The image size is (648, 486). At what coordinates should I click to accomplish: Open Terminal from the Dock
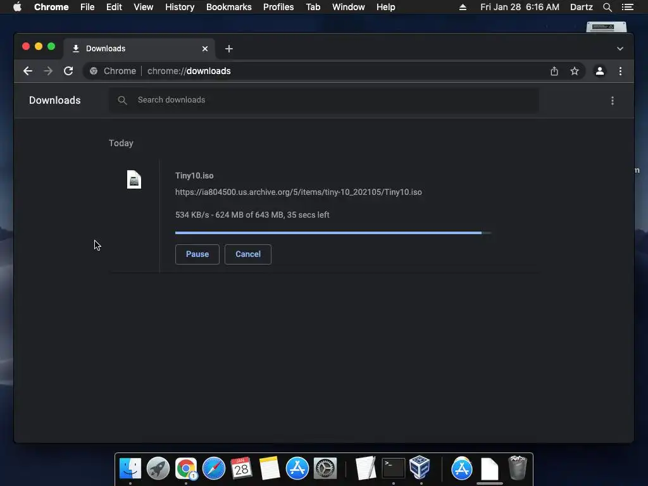pyautogui.click(x=393, y=468)
